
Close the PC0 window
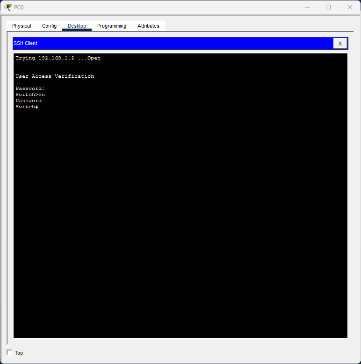349,7
